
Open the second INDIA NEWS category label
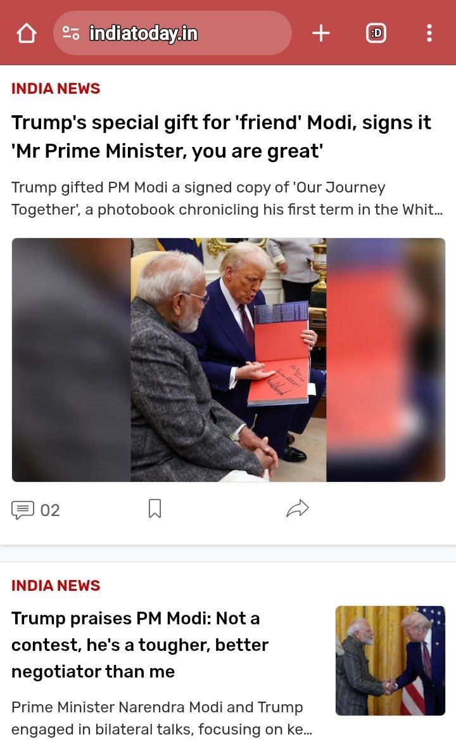[x=56, y=585]
